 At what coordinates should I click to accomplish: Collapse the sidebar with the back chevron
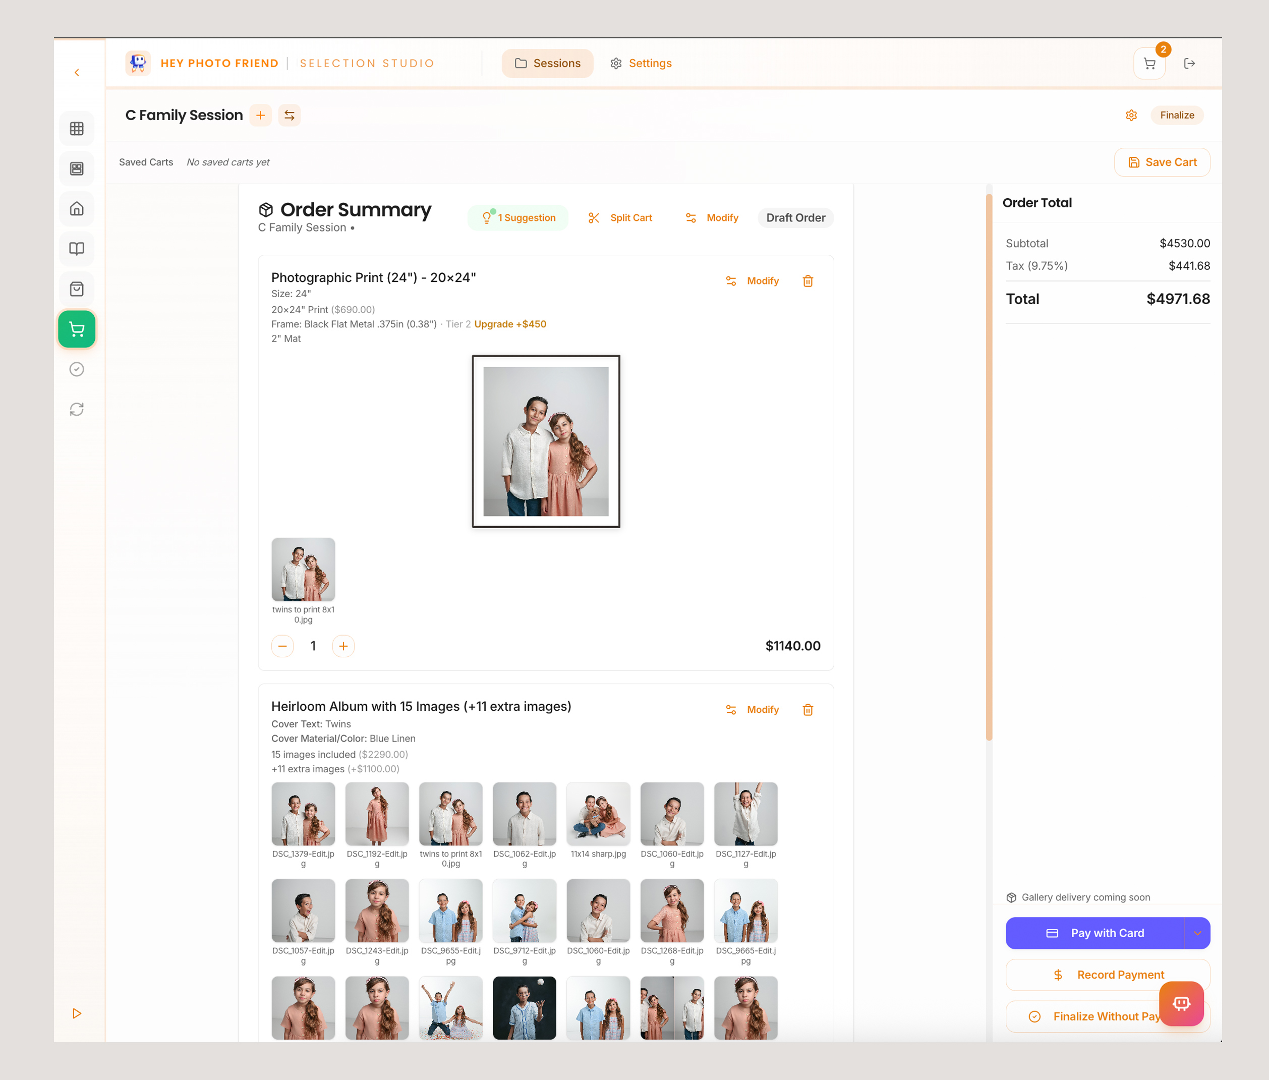click(x=77, y=72)
